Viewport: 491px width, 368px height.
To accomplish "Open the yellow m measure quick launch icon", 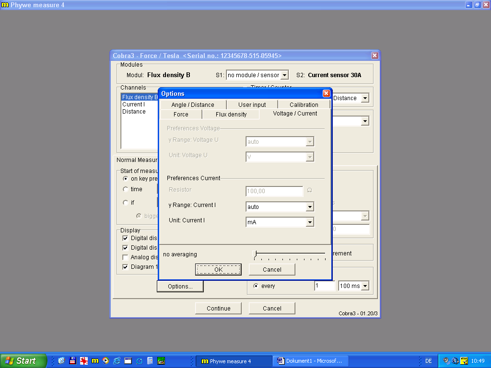I will pos(95,361).
